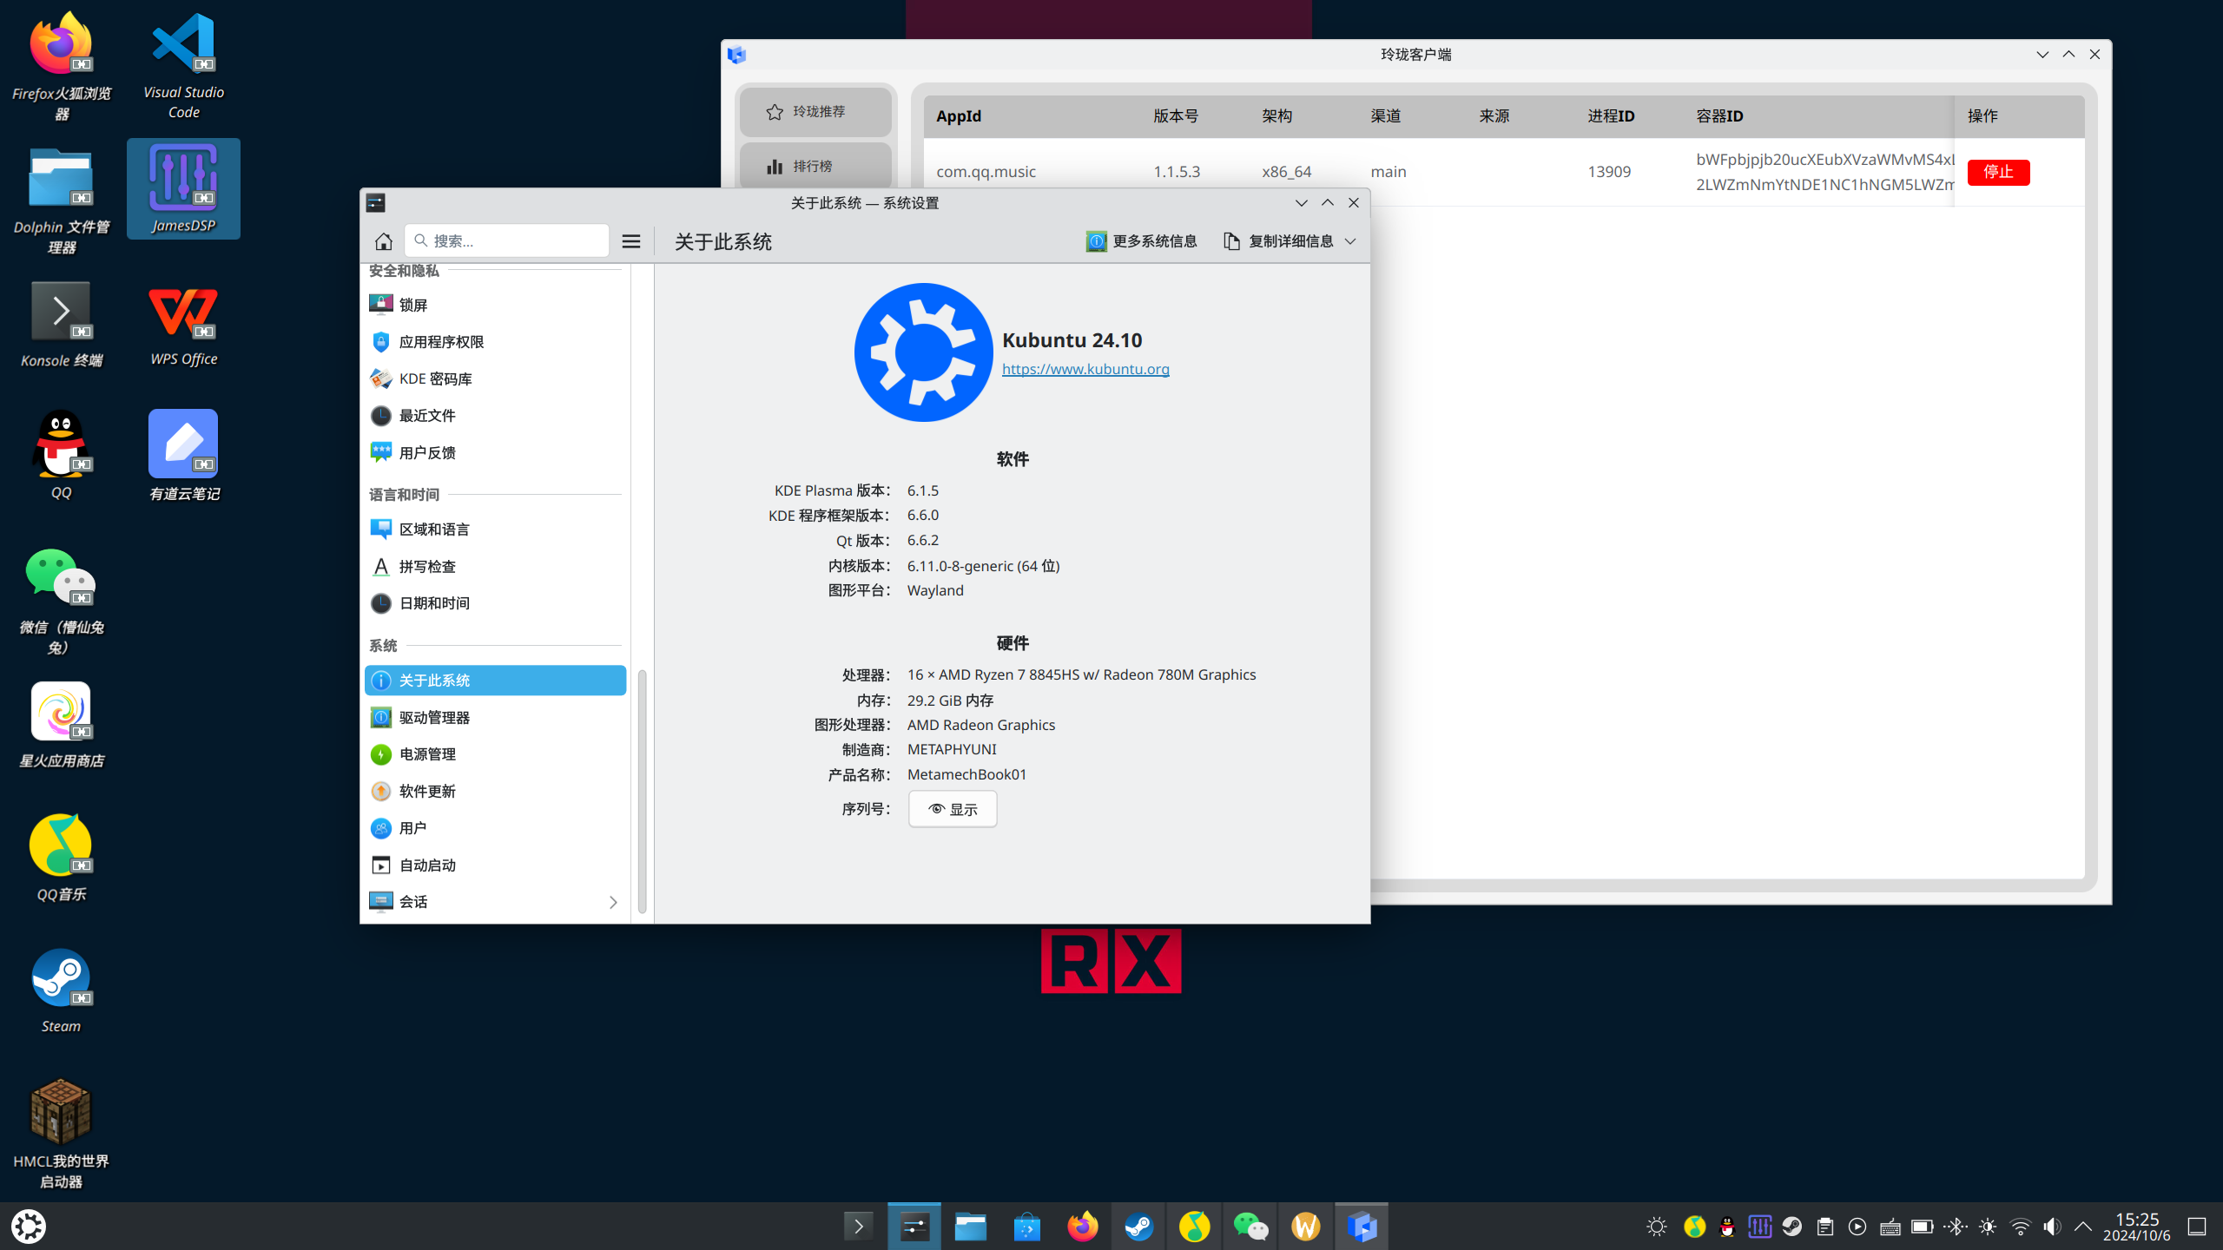Expand the 会话 submenu arrow

613,902
